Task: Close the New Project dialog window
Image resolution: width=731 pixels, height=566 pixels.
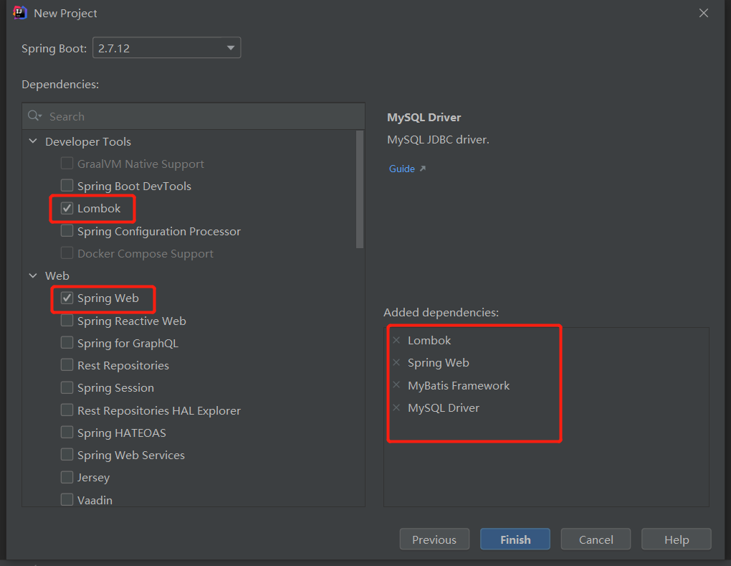Action: [704, 13]
